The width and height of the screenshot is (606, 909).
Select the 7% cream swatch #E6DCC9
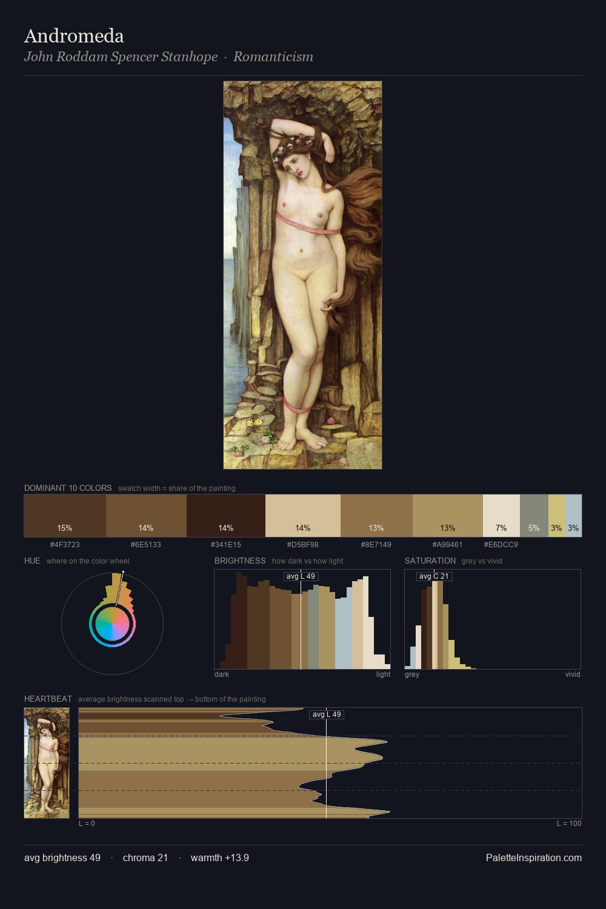[501, 516]
